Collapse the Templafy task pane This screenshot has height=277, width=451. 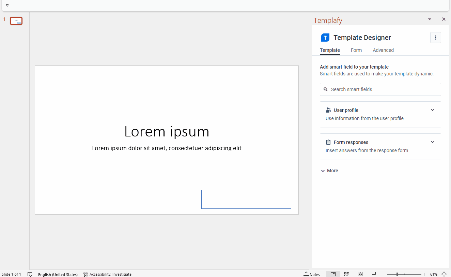[x=429, y=19]
